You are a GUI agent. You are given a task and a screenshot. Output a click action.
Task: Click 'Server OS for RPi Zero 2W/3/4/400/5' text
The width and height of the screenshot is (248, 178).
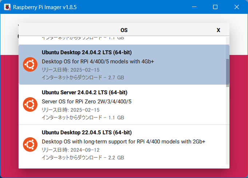[x=87, y=102]
